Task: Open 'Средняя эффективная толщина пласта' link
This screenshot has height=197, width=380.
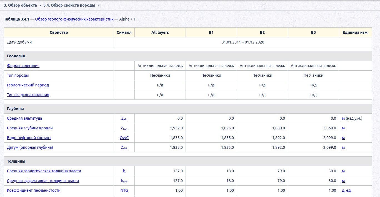Action: coord(43,181)
